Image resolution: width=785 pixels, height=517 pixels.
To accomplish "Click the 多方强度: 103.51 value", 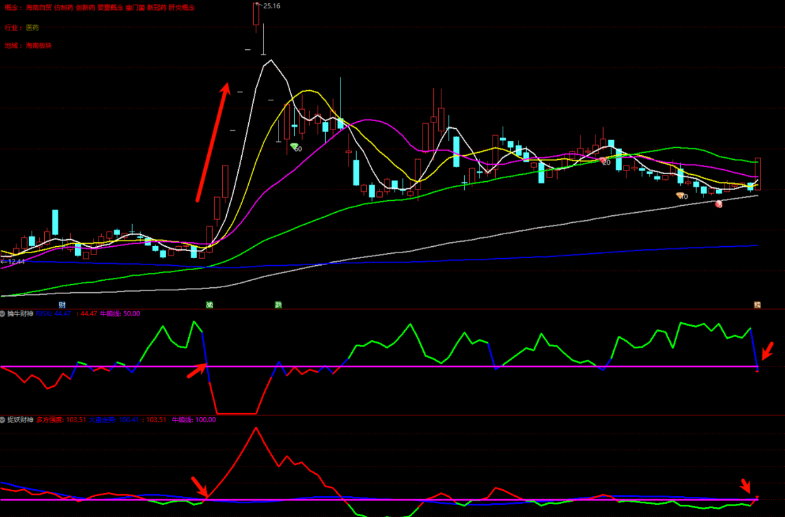I will coord(61,419).
